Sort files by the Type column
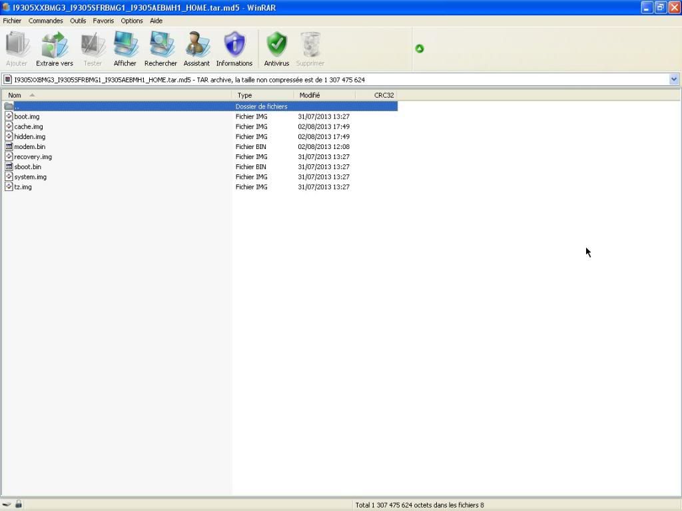Screen dimensions: 682x511 click(x=262, y=95)
